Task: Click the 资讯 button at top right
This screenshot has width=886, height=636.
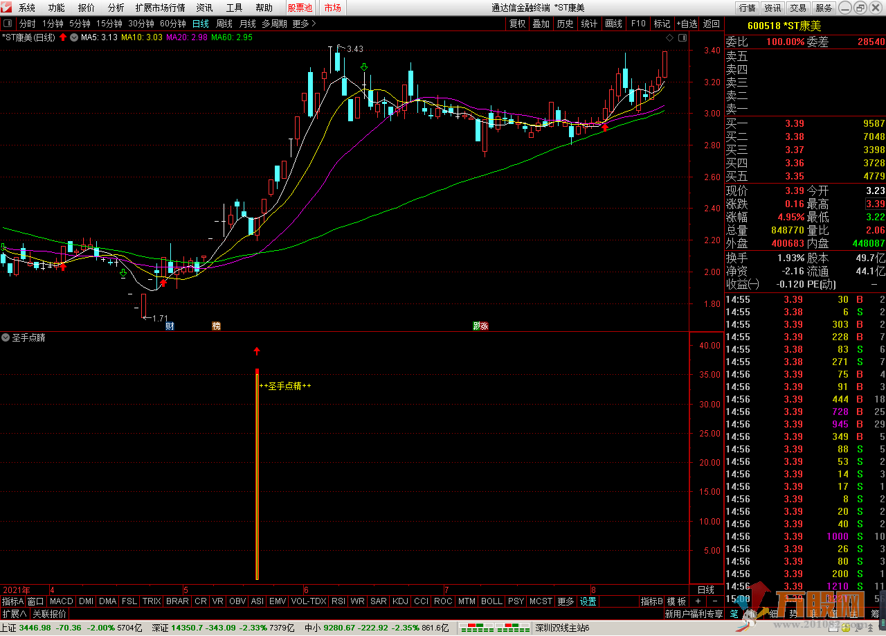Action: (x=772, y=8)
